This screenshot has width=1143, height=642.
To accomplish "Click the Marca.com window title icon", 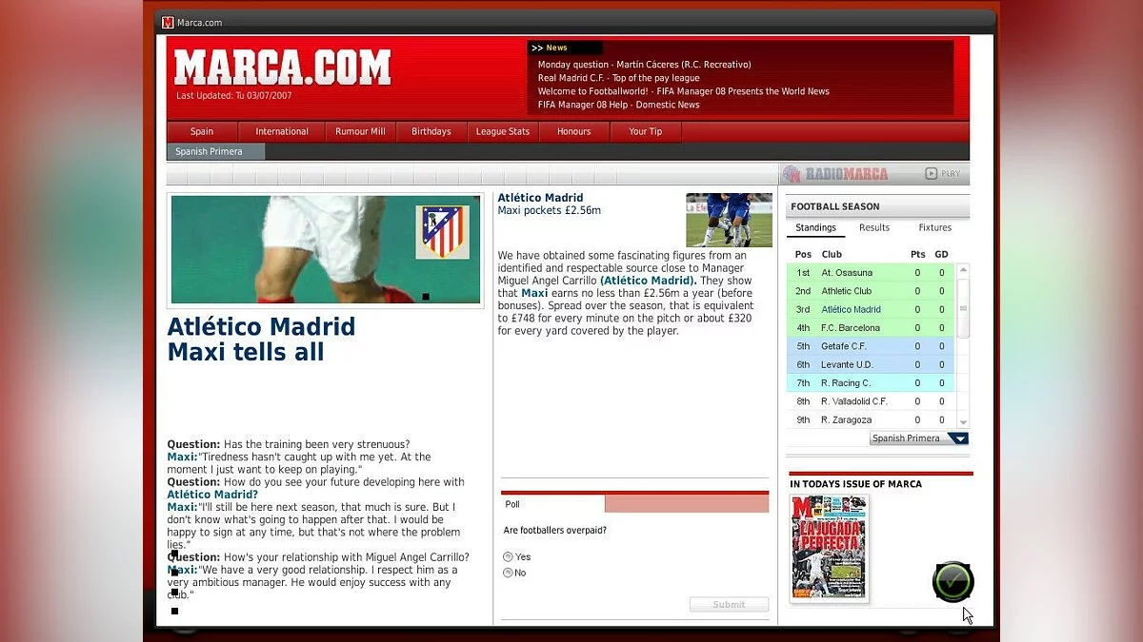I will (x=169, y=22).
